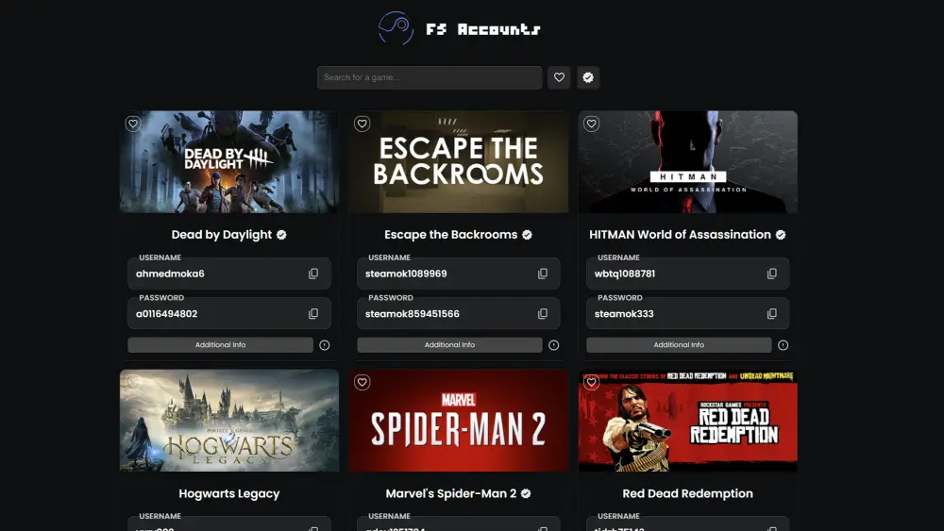The width and height of the screenshot is (944, 531).
Task: Open Escape the Backrooms cover image
Action: pos(458,162)
